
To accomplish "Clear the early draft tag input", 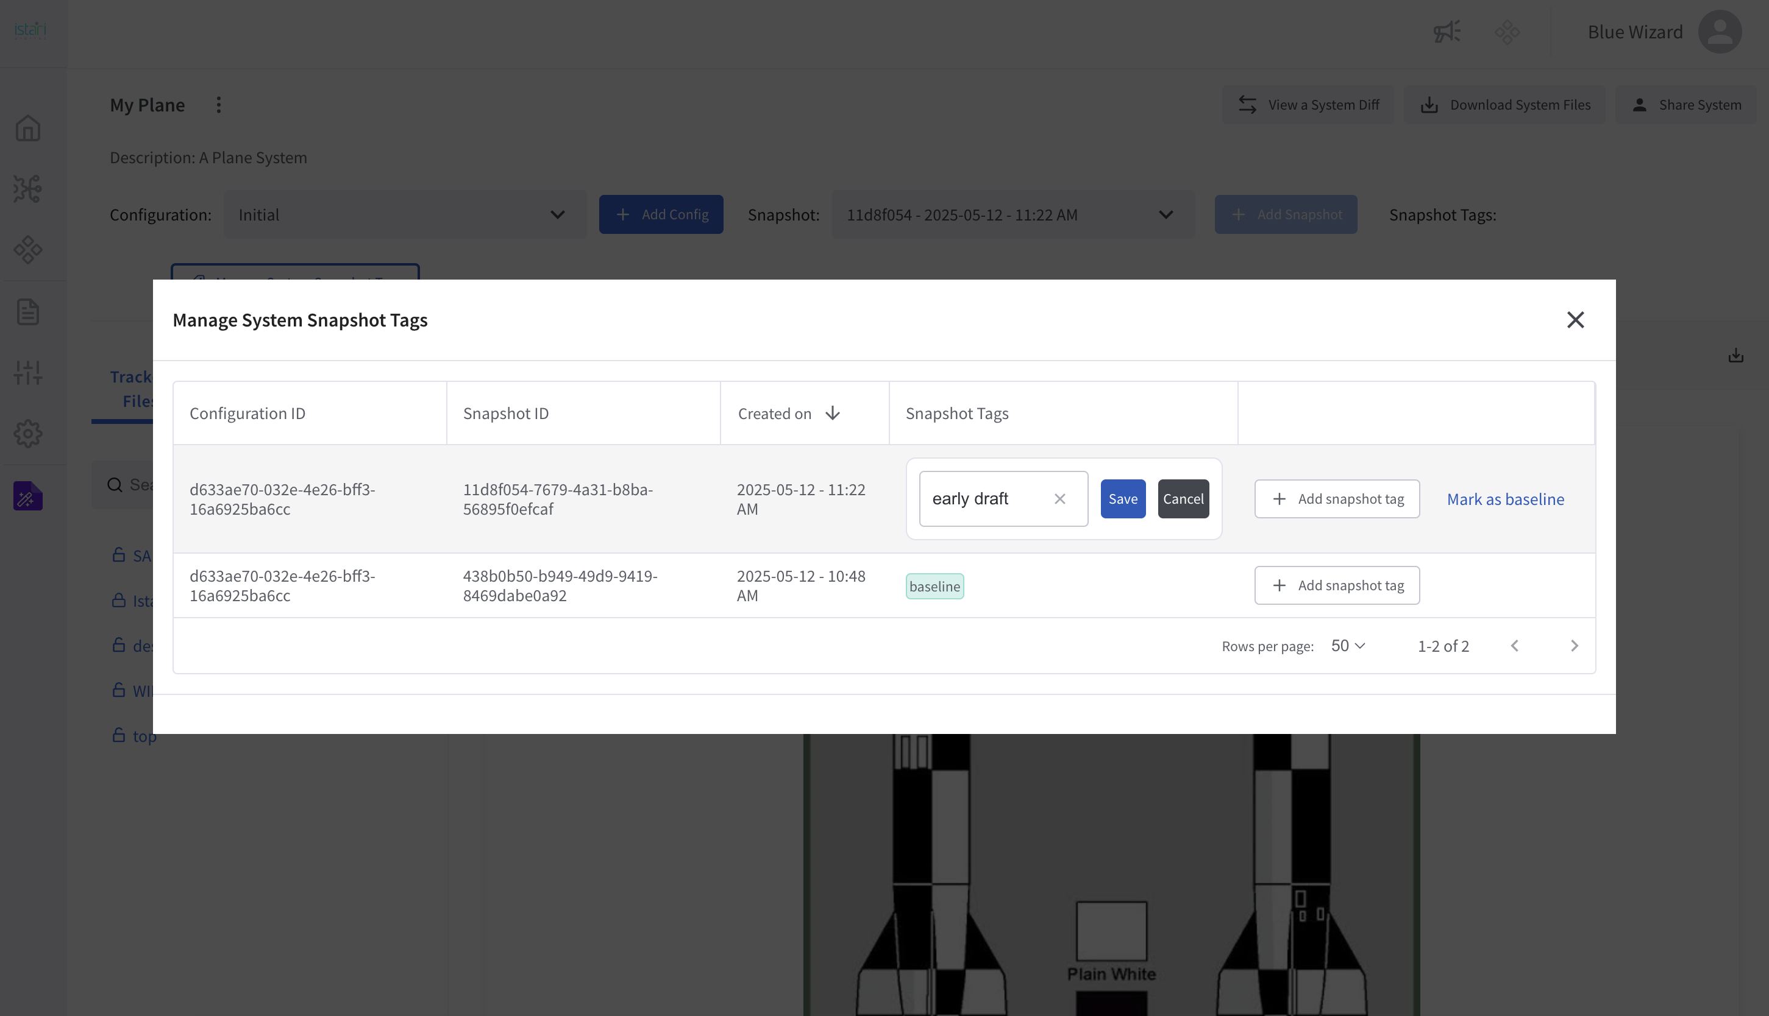I will 1059,498.
